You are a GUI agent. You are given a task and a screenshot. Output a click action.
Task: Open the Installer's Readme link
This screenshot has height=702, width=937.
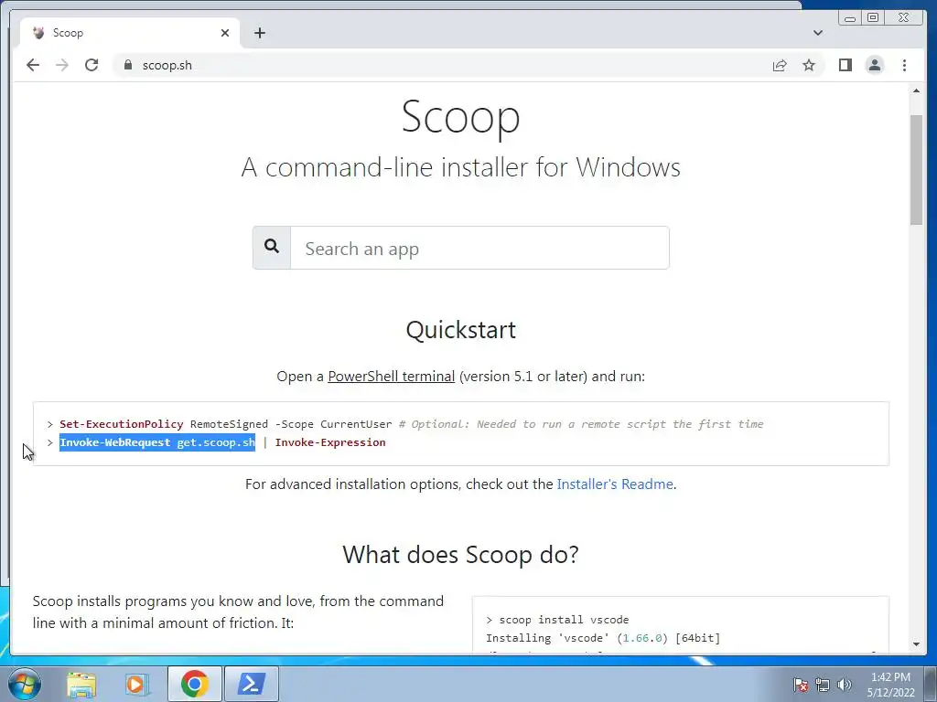point(615,484)
